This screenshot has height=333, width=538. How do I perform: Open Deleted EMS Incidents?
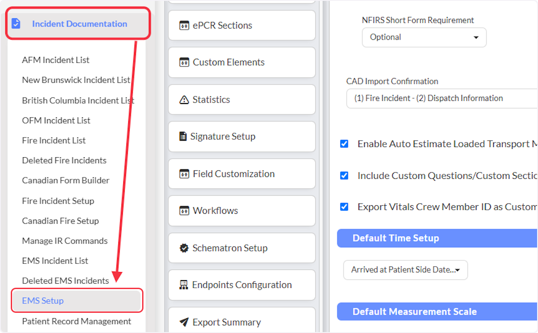(65, 281)
